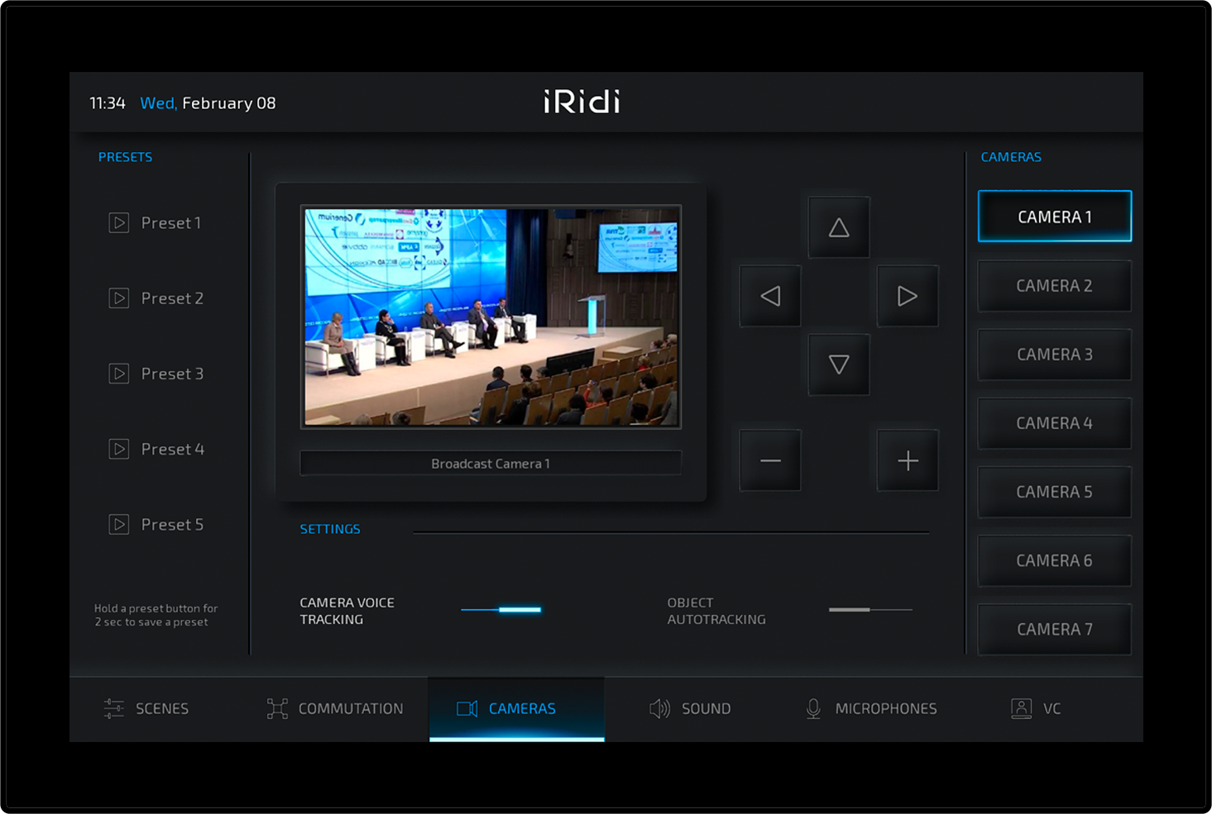This screenshot has height=814, width=1212.
Task: Click the Broadcast Camera 1 video preview
Action: 491,317
